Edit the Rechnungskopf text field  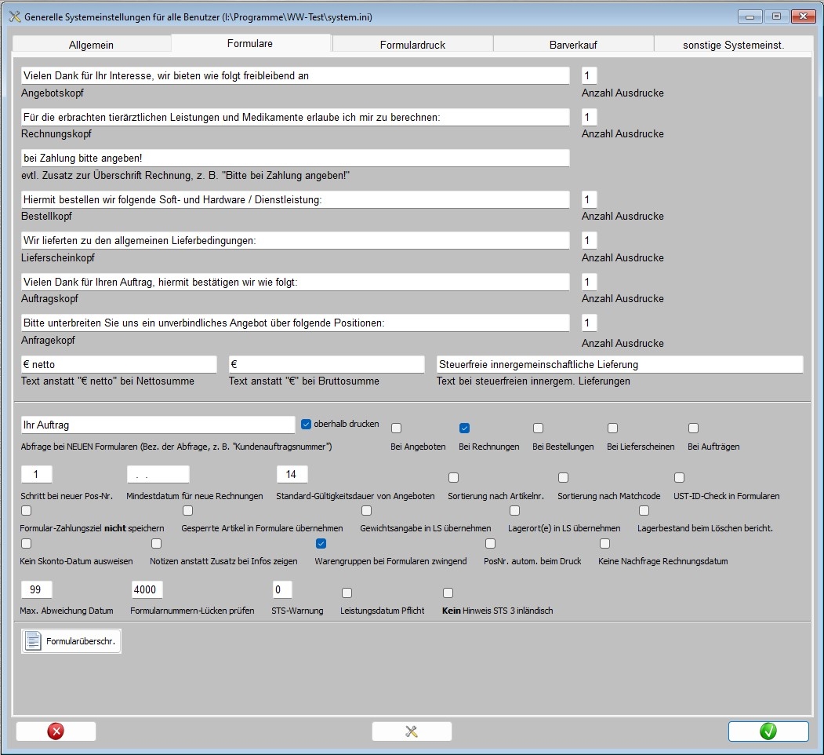(x=296, y=117)
